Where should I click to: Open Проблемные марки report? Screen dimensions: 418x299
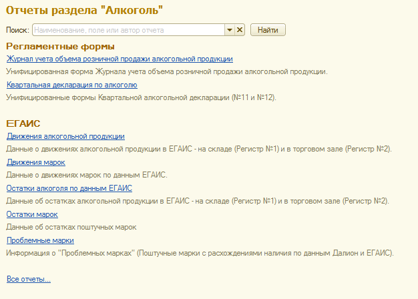point(40,240)
